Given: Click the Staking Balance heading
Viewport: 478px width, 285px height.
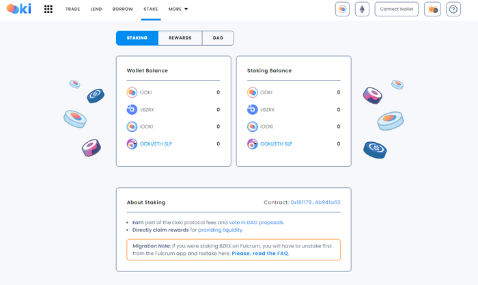Looking at the screenshot, I should point(269,70).
